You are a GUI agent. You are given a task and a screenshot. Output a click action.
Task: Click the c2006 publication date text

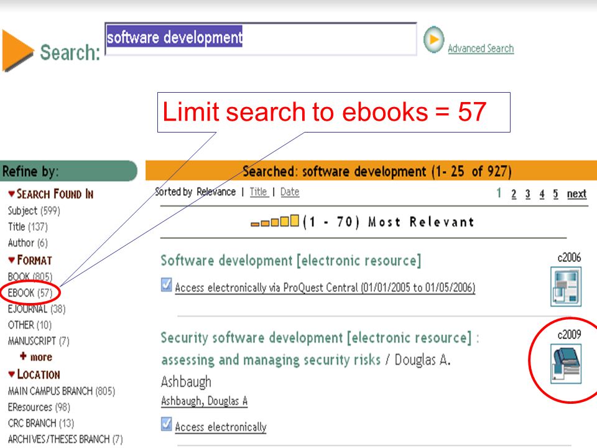point(569,258)
